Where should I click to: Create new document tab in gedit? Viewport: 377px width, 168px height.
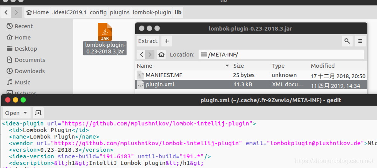(x=38, y=113)
